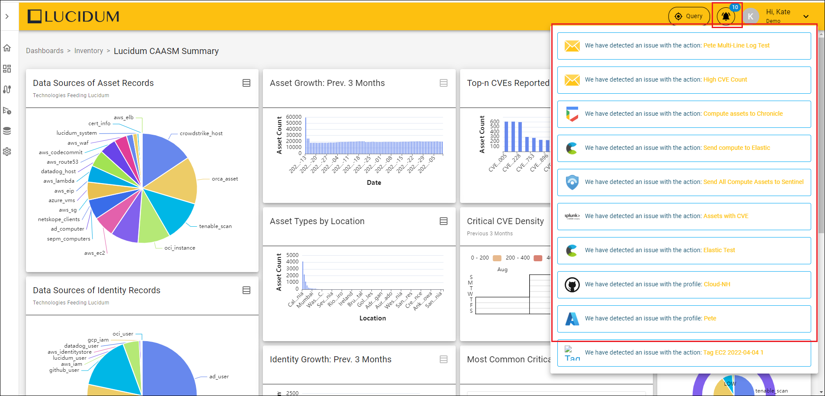
Task: Click the Sentinel shield icon in the notifications
Action: pos(572,182)
